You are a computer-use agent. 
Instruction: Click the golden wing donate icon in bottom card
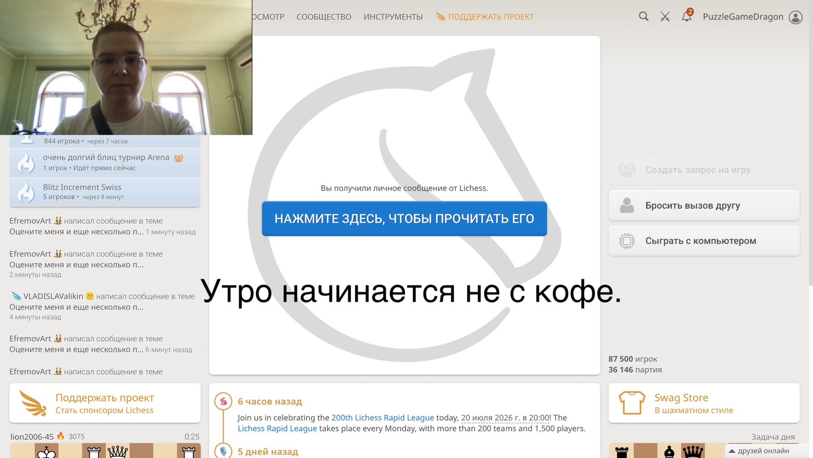tap(33, 403)
